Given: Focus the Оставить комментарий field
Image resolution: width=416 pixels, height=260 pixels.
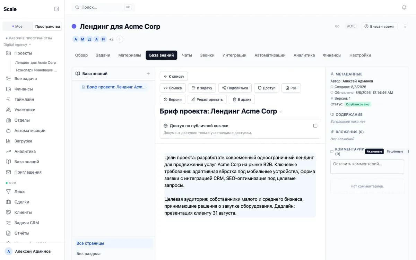Looking at the screenshot, I should click(x=367, y=166).
